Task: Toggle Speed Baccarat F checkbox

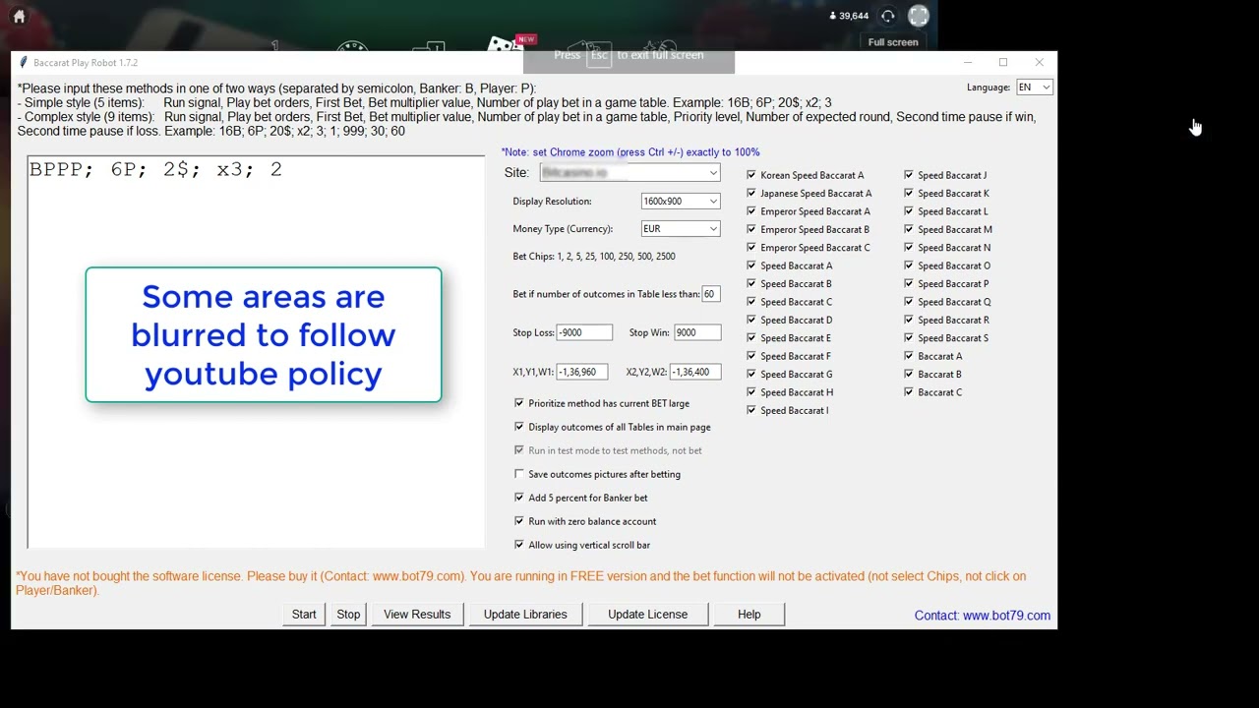Action: tap(751, 356)
